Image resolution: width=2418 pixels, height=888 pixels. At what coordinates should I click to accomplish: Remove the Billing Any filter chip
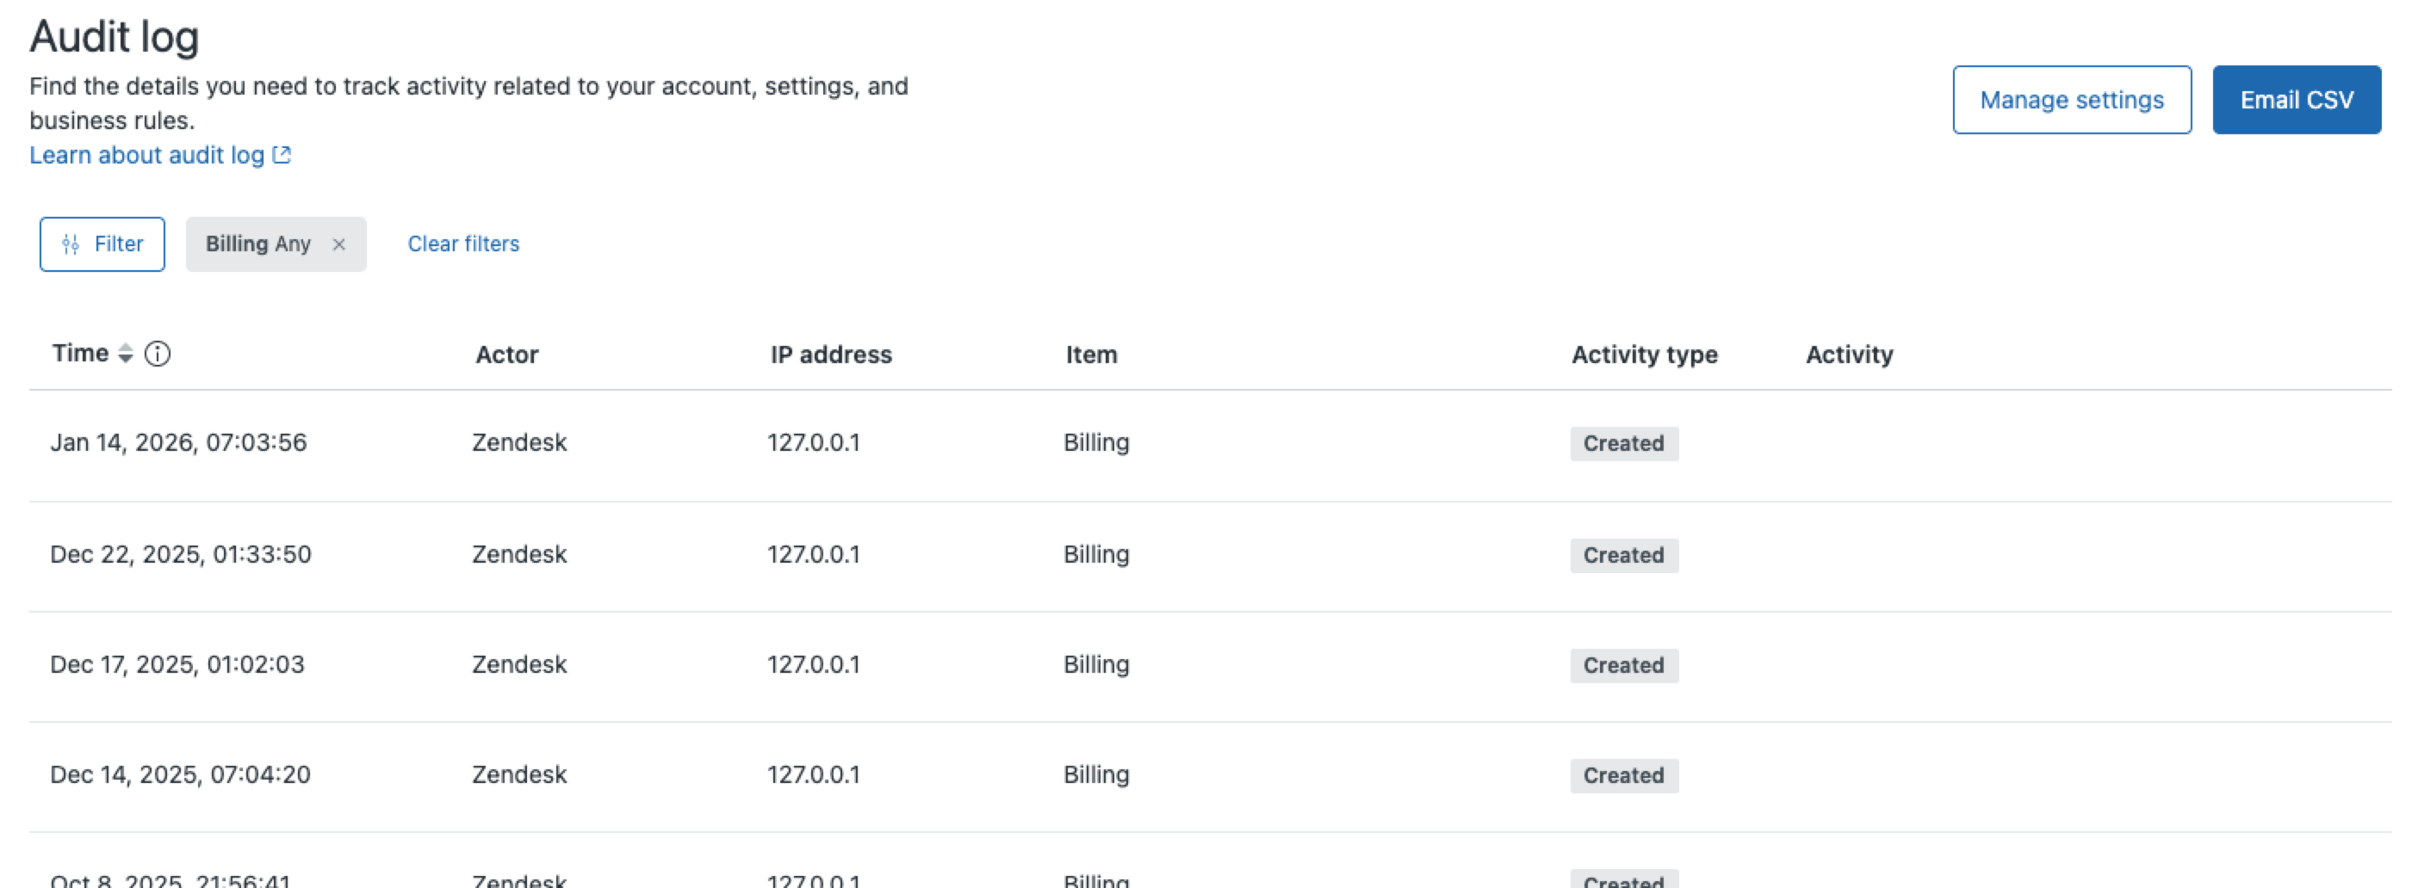coord(339,244)
